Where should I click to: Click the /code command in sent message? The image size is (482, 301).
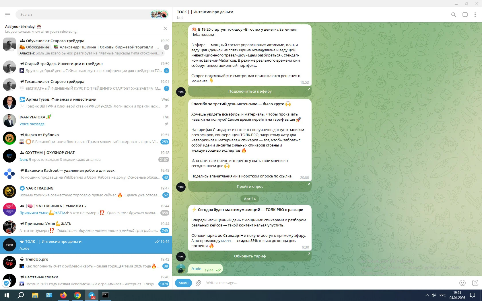pos(196,269)
